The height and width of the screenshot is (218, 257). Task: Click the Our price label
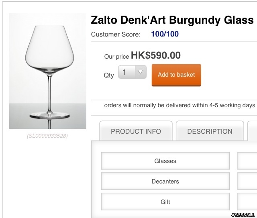point(116,57)
